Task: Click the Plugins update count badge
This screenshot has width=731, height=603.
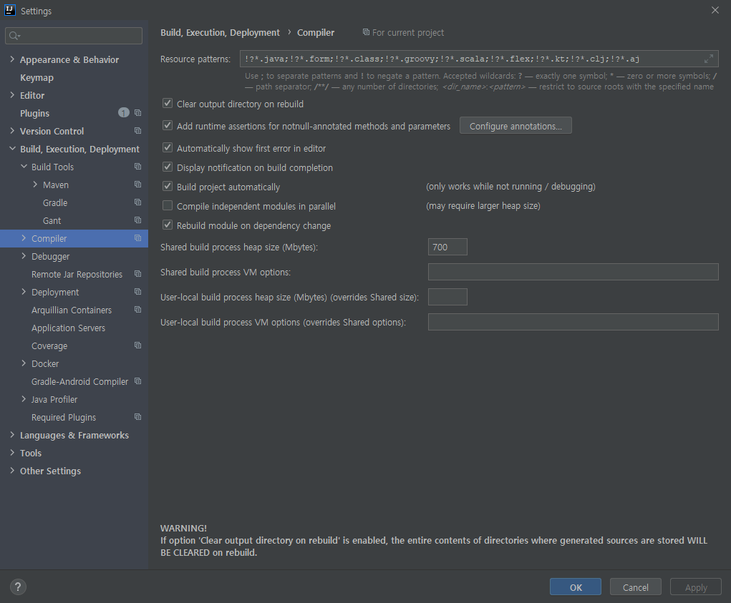Action: click(x=124, y=113)
